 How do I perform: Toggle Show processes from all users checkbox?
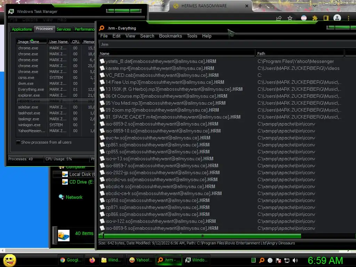(x=18, y=142)
